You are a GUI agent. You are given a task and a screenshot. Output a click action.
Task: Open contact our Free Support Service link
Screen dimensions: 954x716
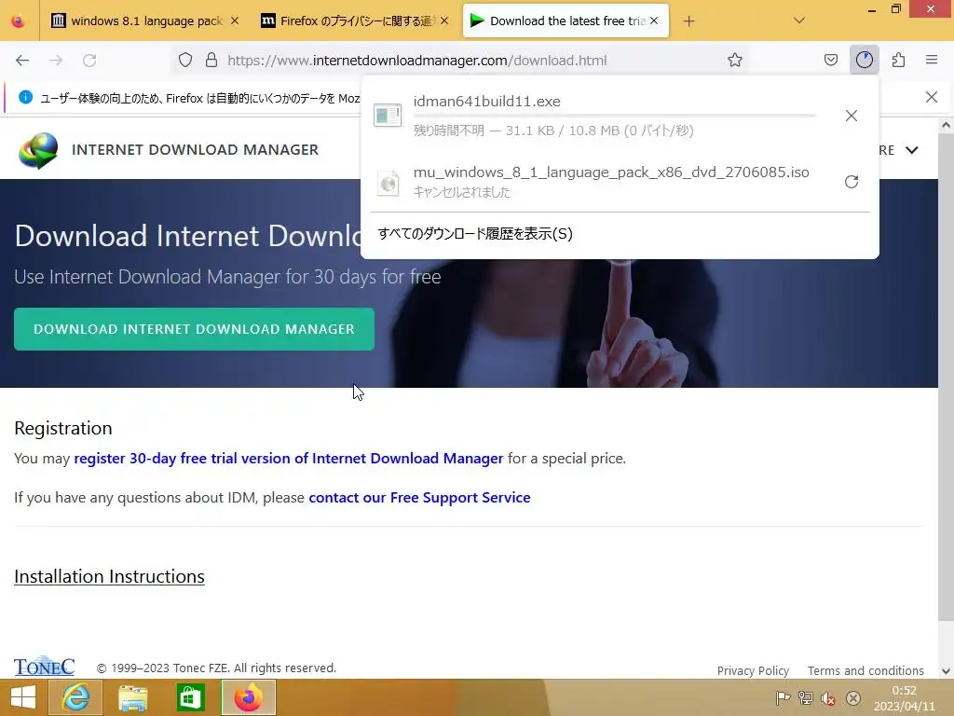point(419,498)
